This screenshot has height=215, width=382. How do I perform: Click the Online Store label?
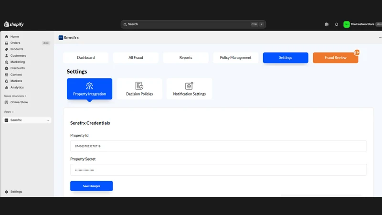point(19,102)
